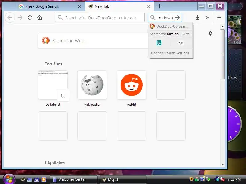Go back with the back arrow button
The height and width of the screenshot is (184, 246).
(x=10, y=17)
